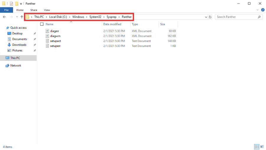This screenshot has width=266, height=150.
Task: Open the recent locations dropdown
Action: [17, 17]
